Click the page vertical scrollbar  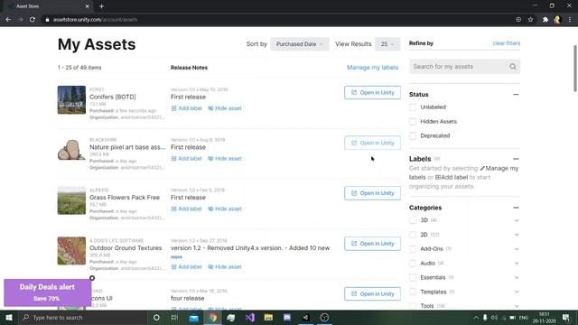click(574, 69)
